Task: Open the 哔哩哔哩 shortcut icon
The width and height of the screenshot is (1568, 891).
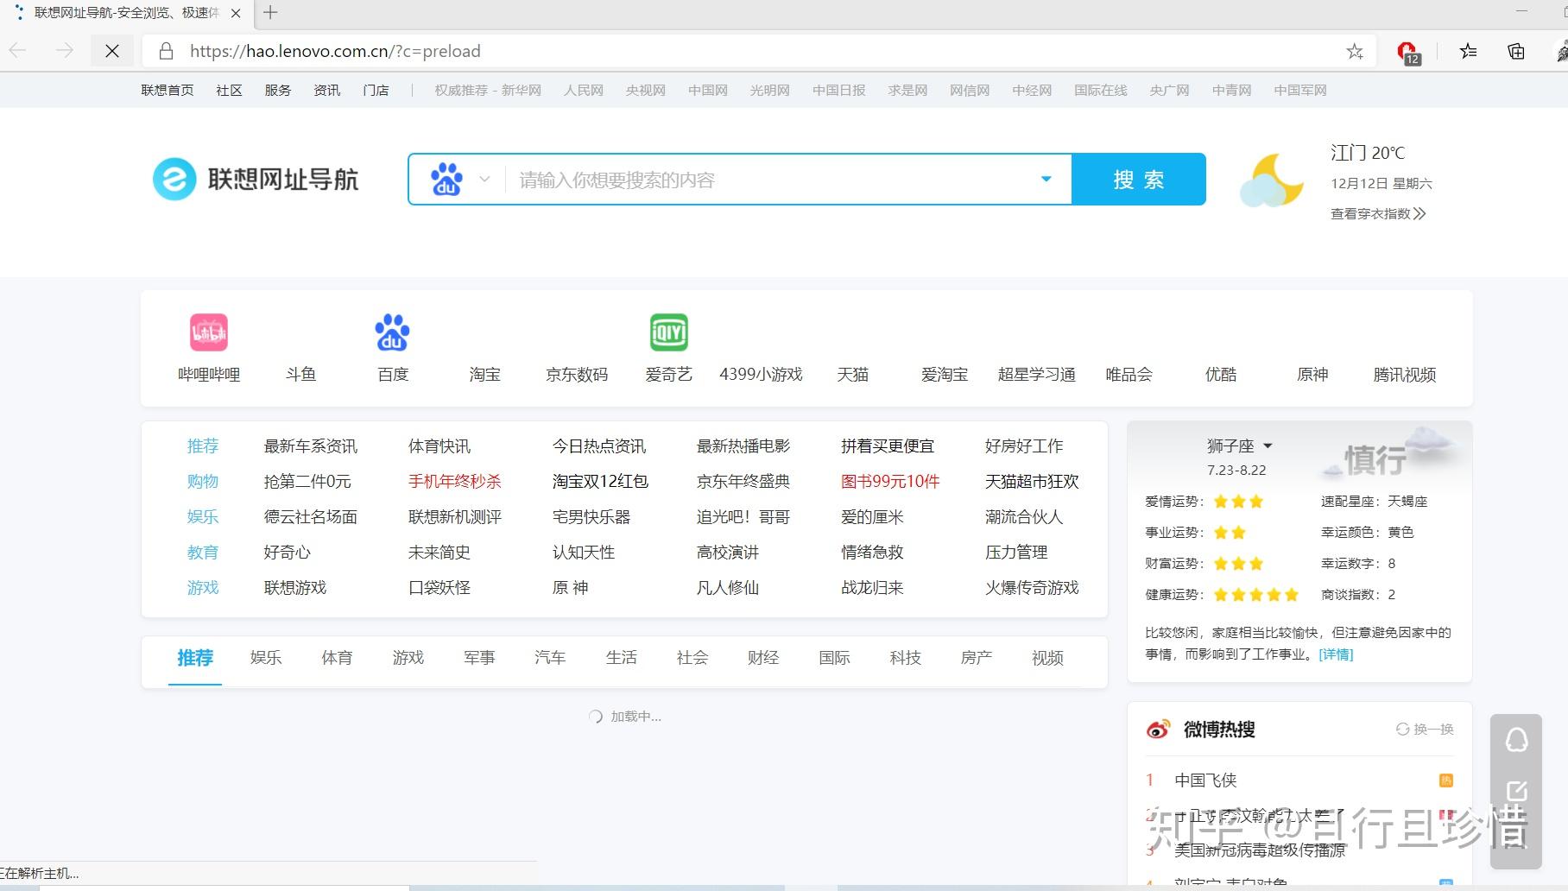Action: (209, 332)
